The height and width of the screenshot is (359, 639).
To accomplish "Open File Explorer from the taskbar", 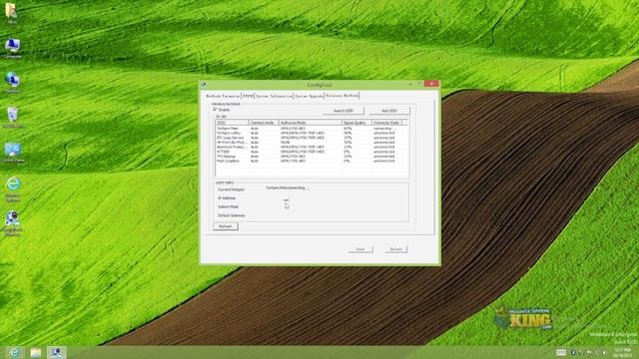I will (x=36, y=352).
